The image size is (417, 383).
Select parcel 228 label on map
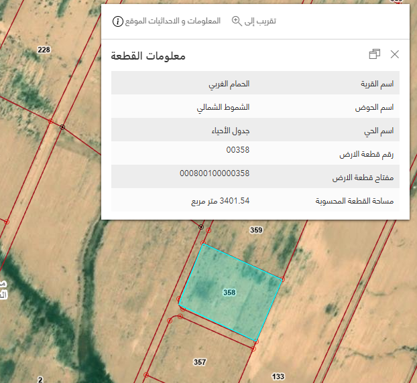(x=44, y=50)
